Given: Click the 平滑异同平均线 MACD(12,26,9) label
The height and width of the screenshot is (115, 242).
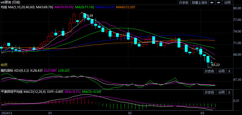Looking at the screenshot, I should 23,92.
